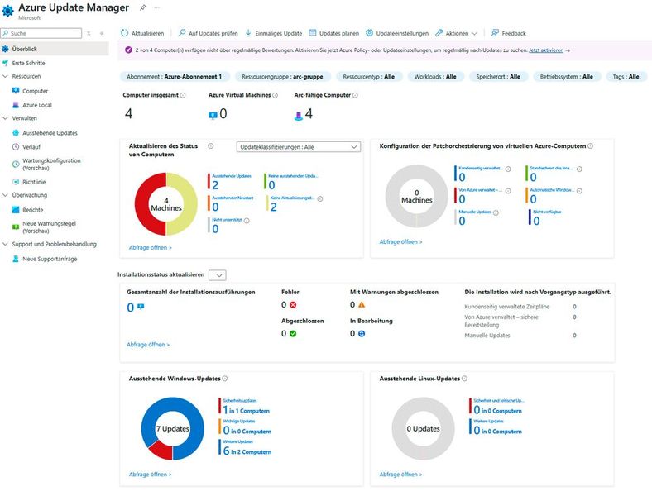Viewport: 652px width, 496px height.
Task: Open Richtlinie in sidebar
Action: tap(34, 182)
